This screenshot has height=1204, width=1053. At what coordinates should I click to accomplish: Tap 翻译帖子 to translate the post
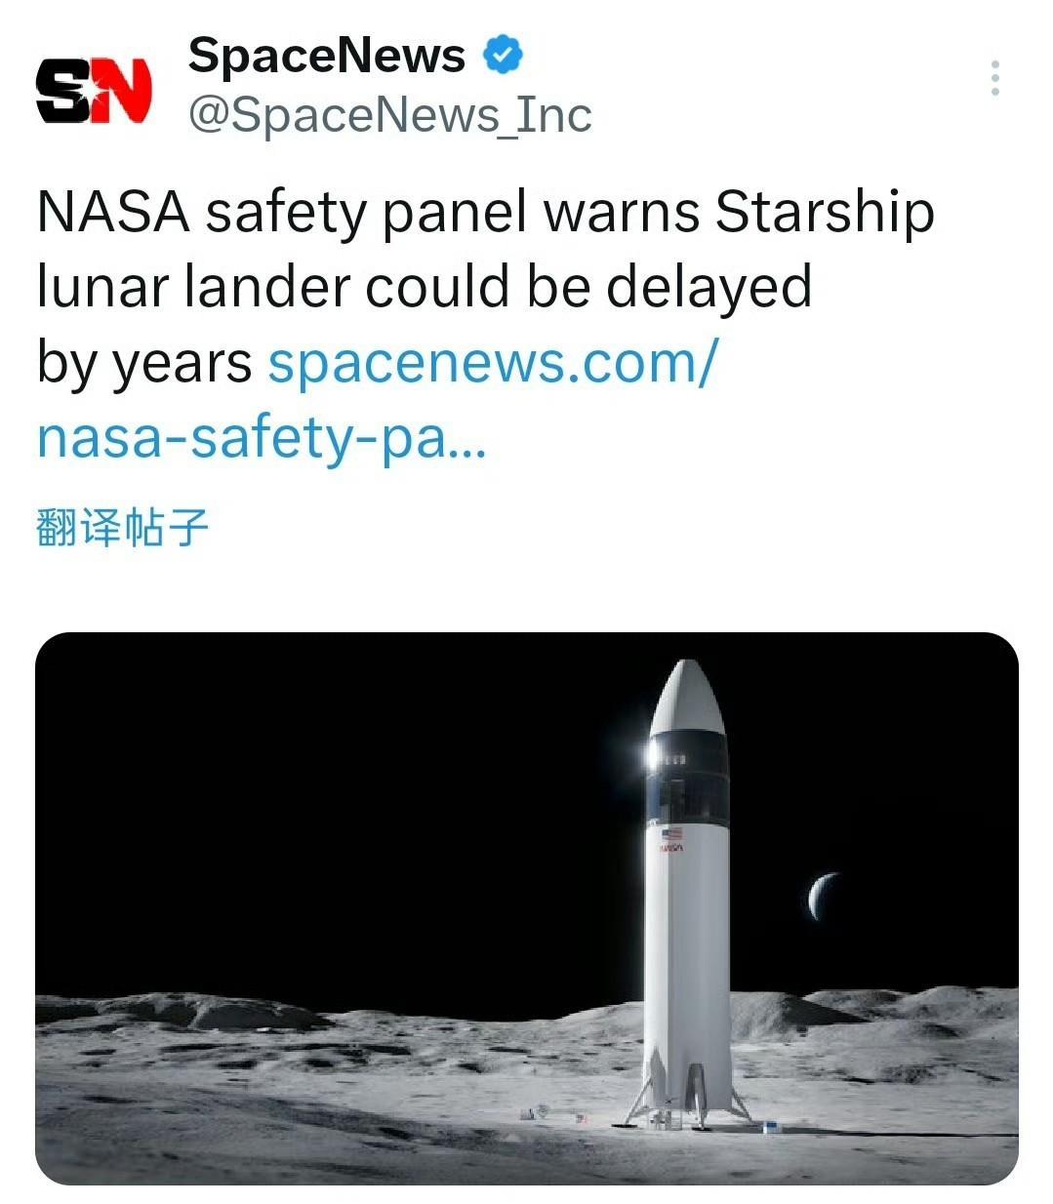point(123,528)
